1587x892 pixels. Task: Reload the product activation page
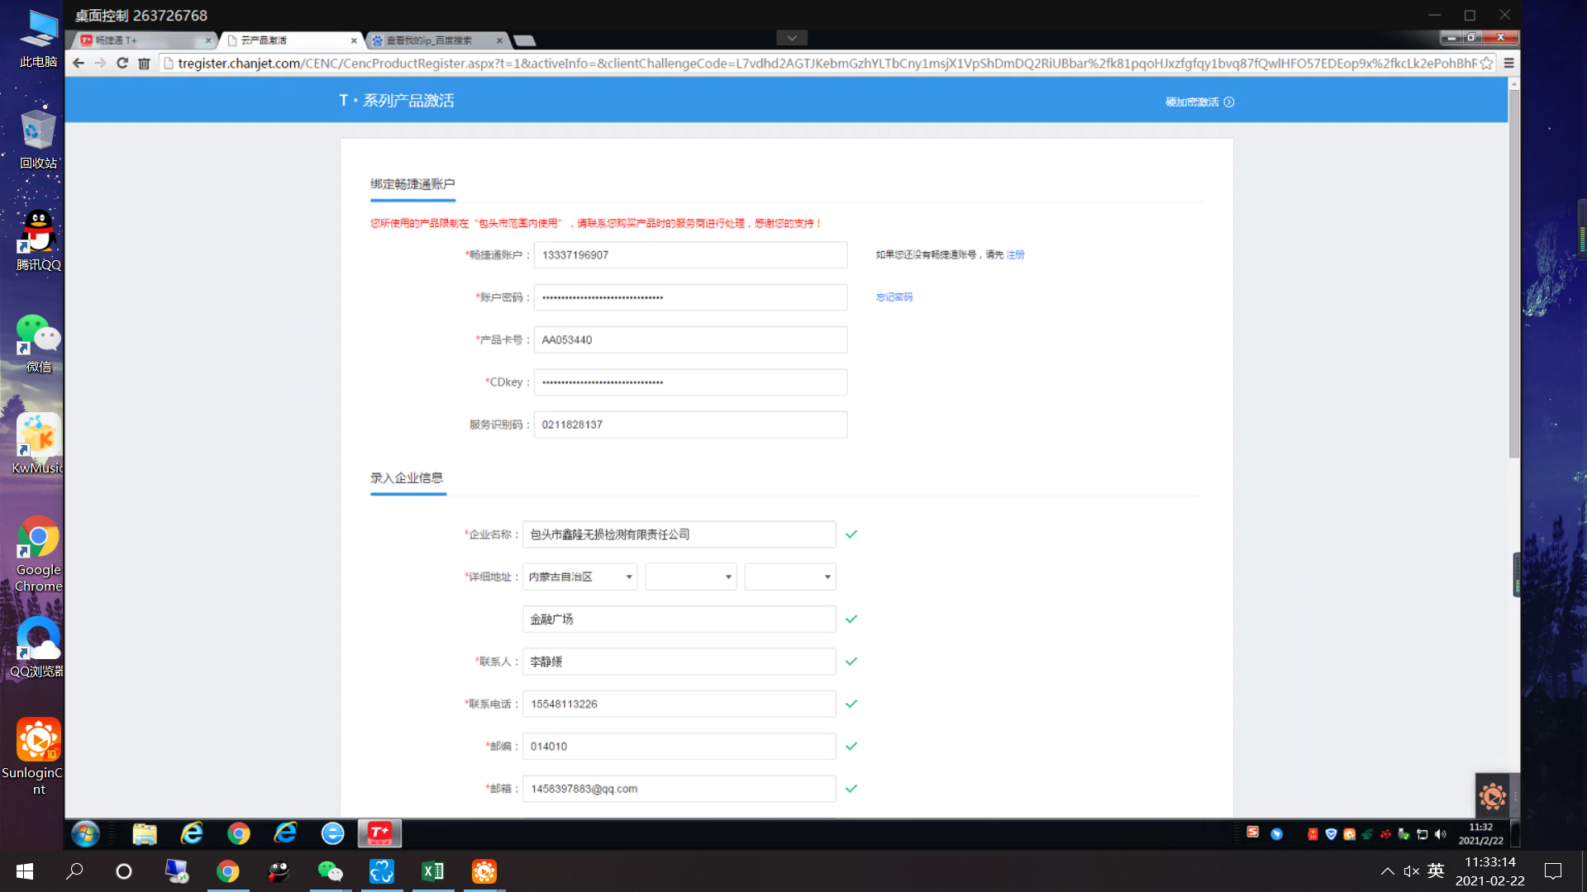click(x=122, y=64)
